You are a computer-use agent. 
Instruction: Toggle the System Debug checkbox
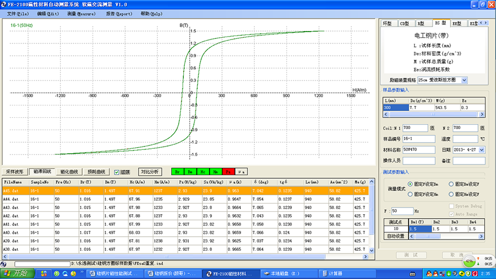451,206
